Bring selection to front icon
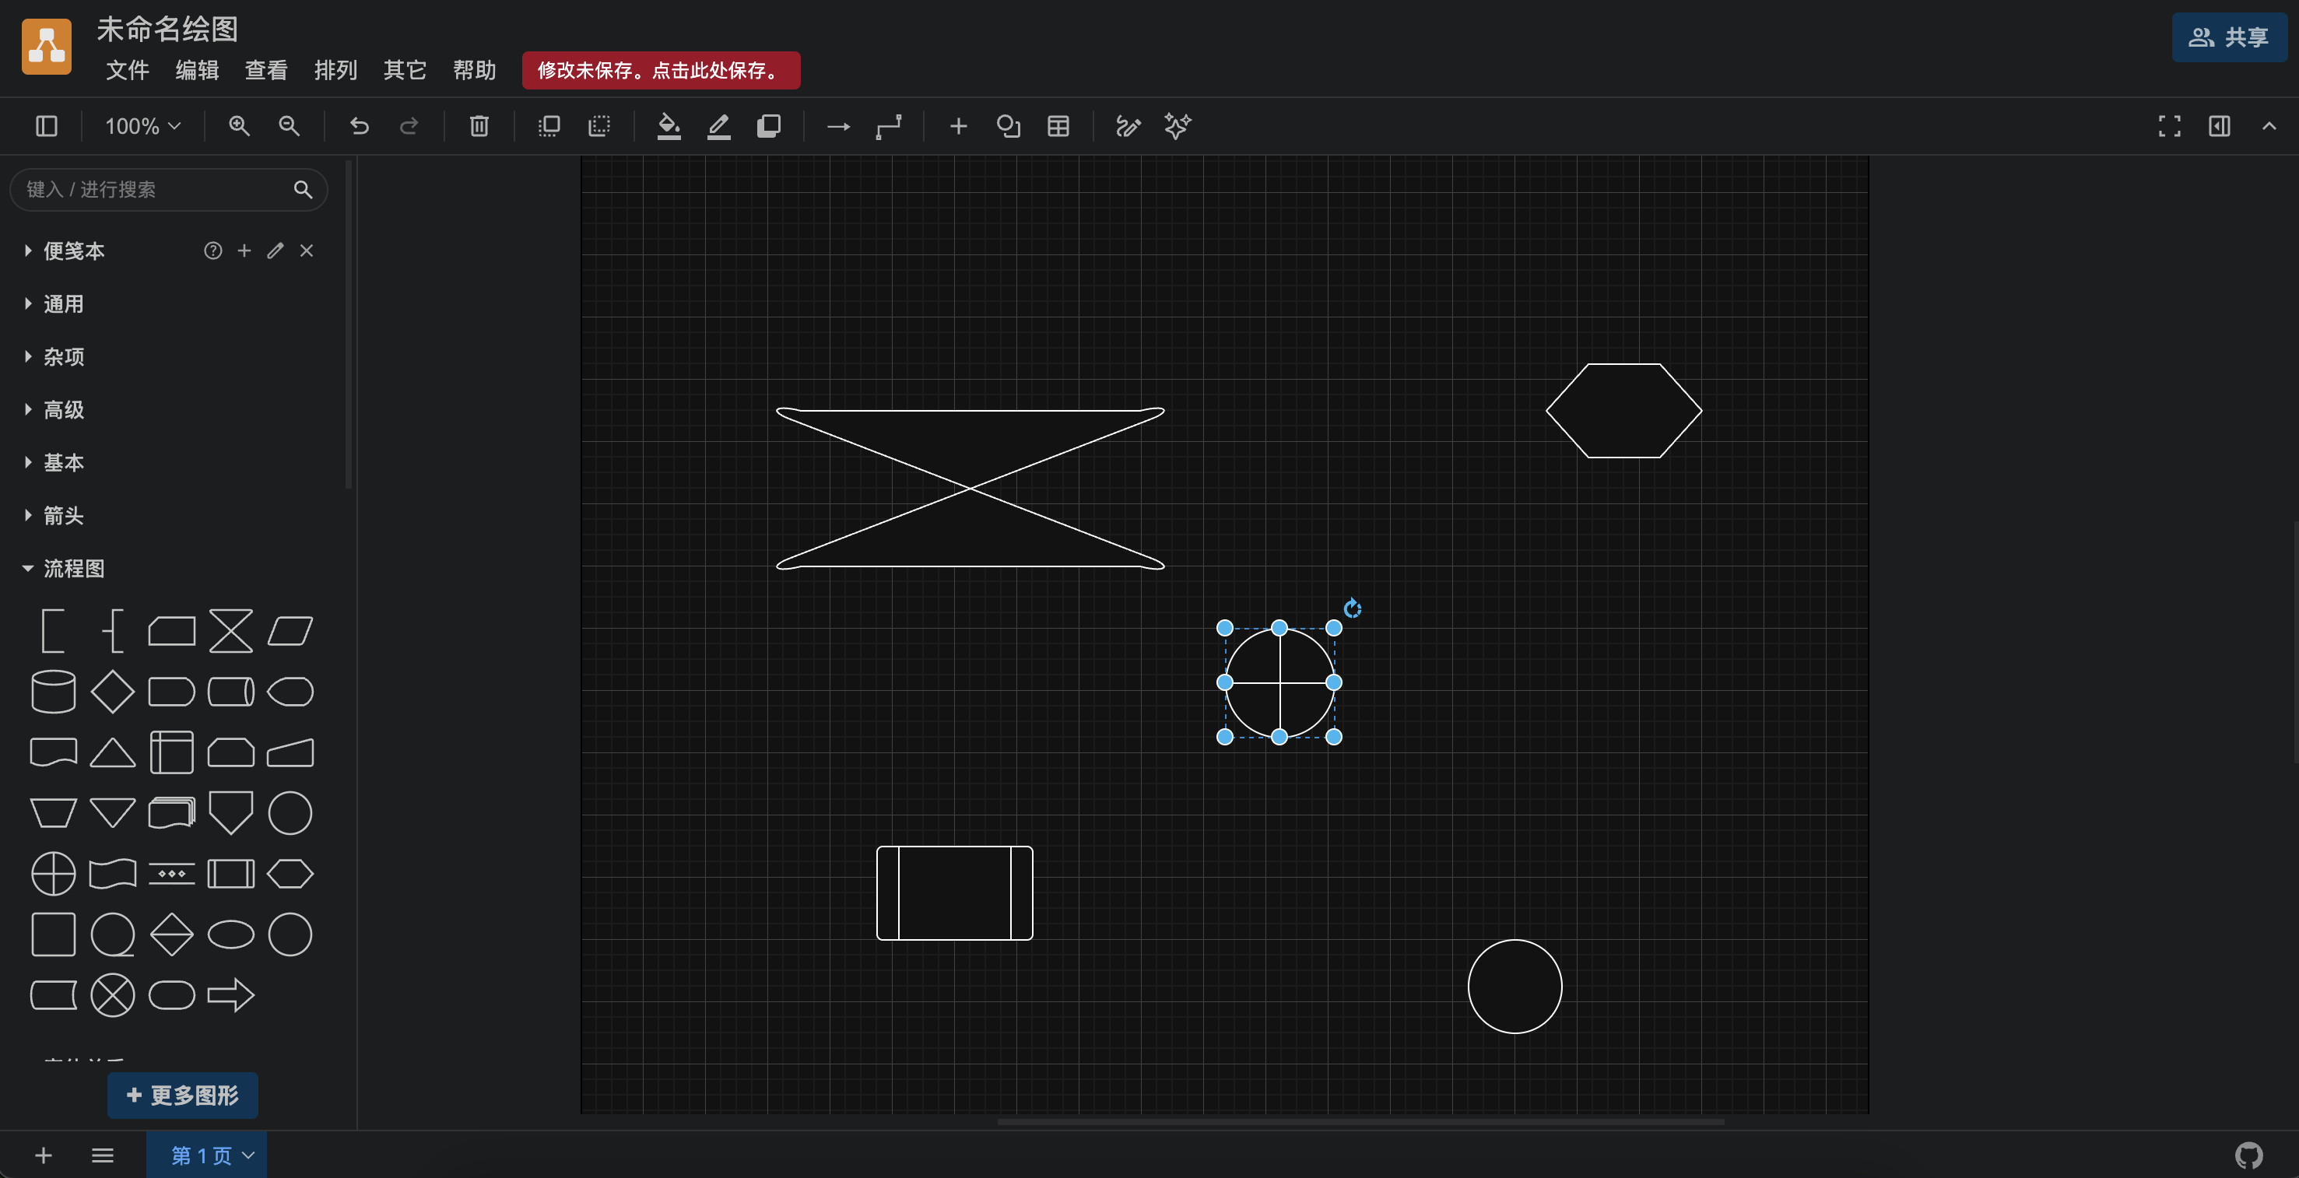 click(x=549, y=126)
